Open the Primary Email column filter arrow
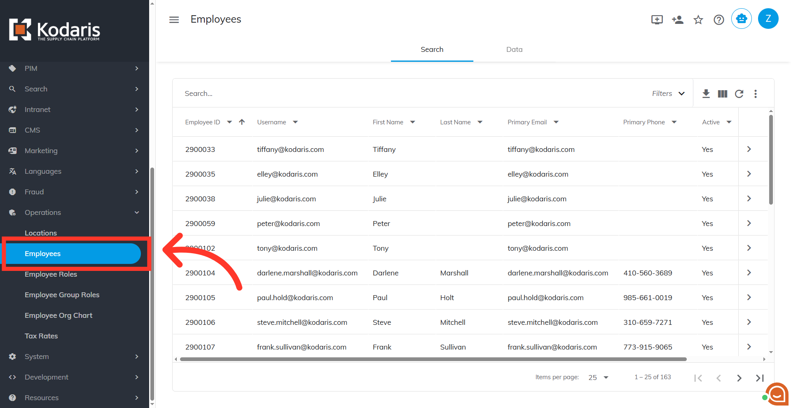 [556, 122]
